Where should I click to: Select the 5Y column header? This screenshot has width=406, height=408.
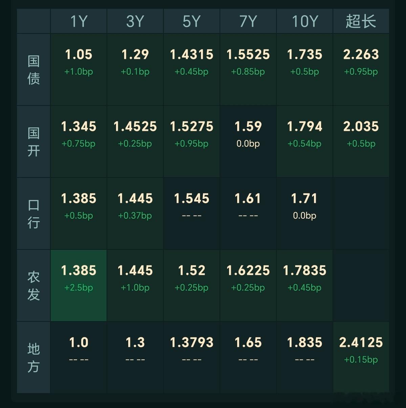click(x=191, y=21)
